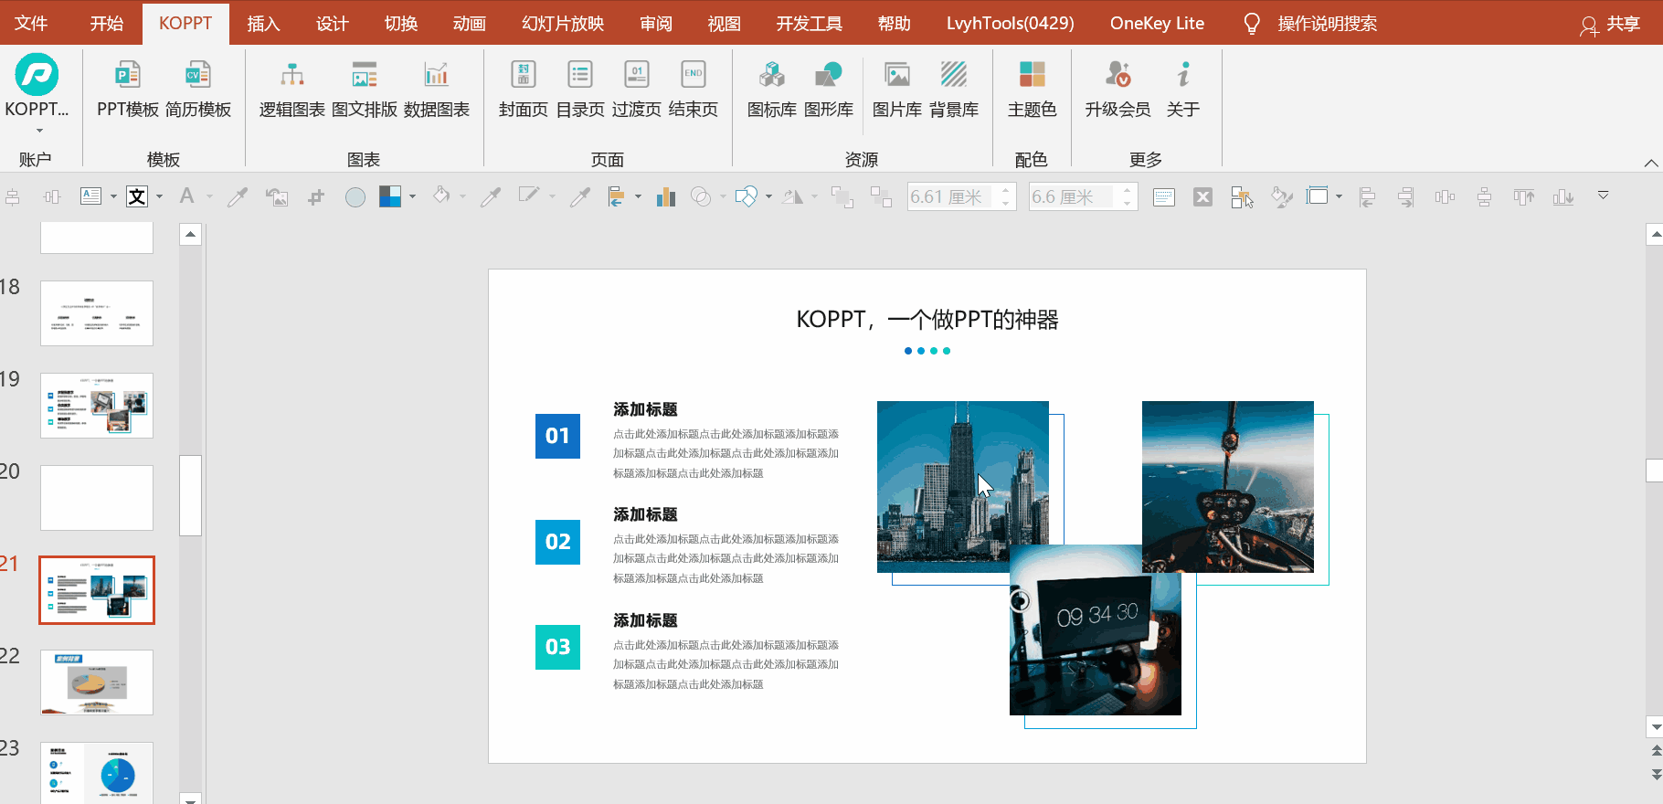Select slide 22 thumbnail with pie chart
Image resolution: width=1663 pixels, height=804 pixels.
click(97, 682)
